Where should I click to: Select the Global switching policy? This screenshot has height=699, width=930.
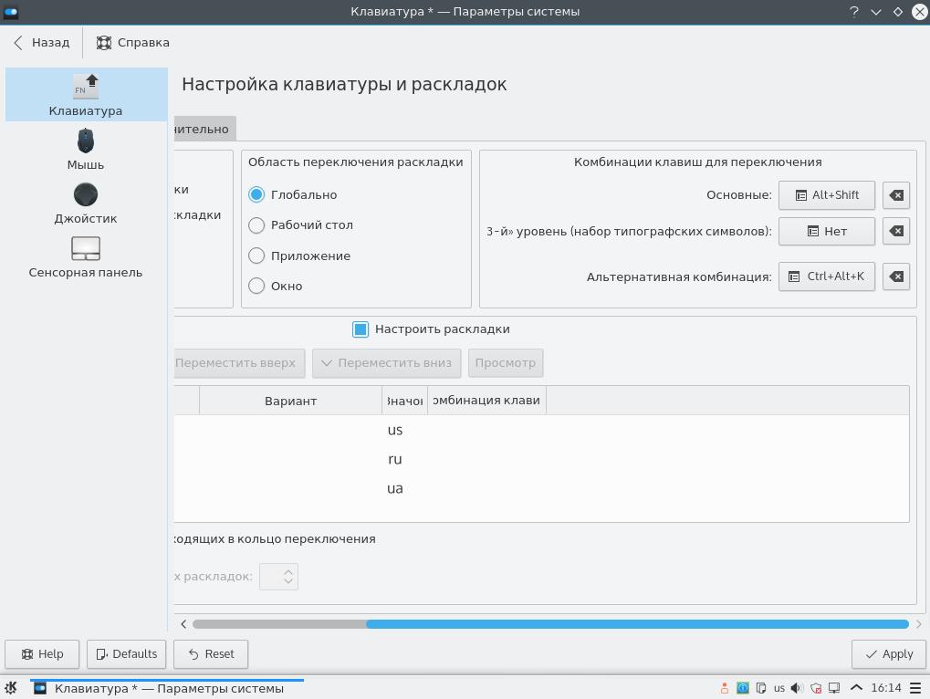pyautogui.click(x=256, y=194)
